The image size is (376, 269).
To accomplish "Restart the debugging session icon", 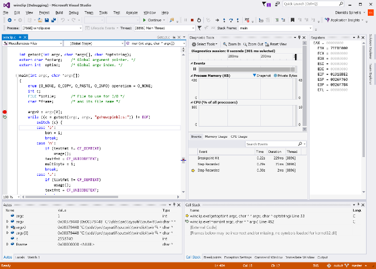I will click(199, 21).
